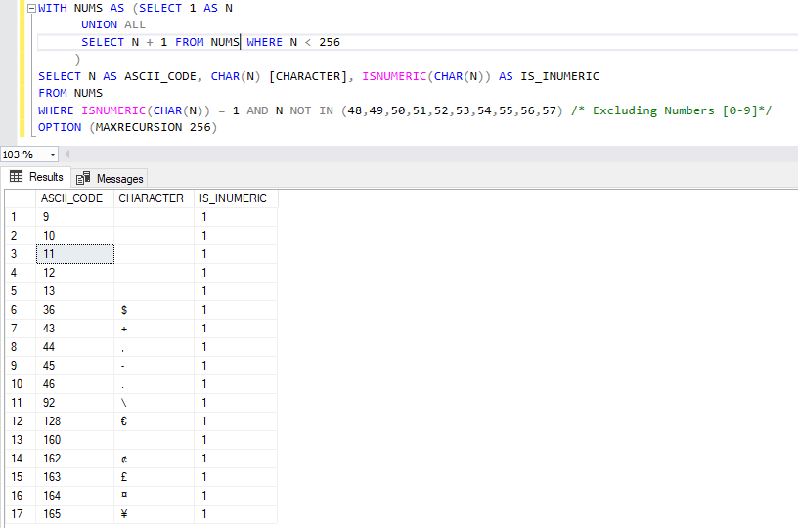This screenshot has width=798, height=528.
Task: Switch to the Results tab
Action: pos(36,177)
